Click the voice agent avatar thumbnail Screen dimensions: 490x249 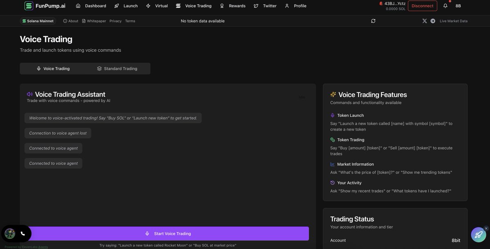tap(10, 234)
